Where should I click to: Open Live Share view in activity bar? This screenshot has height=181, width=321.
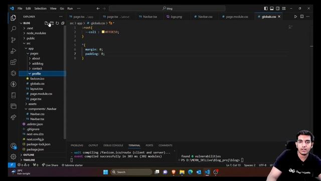pos(14,117)
